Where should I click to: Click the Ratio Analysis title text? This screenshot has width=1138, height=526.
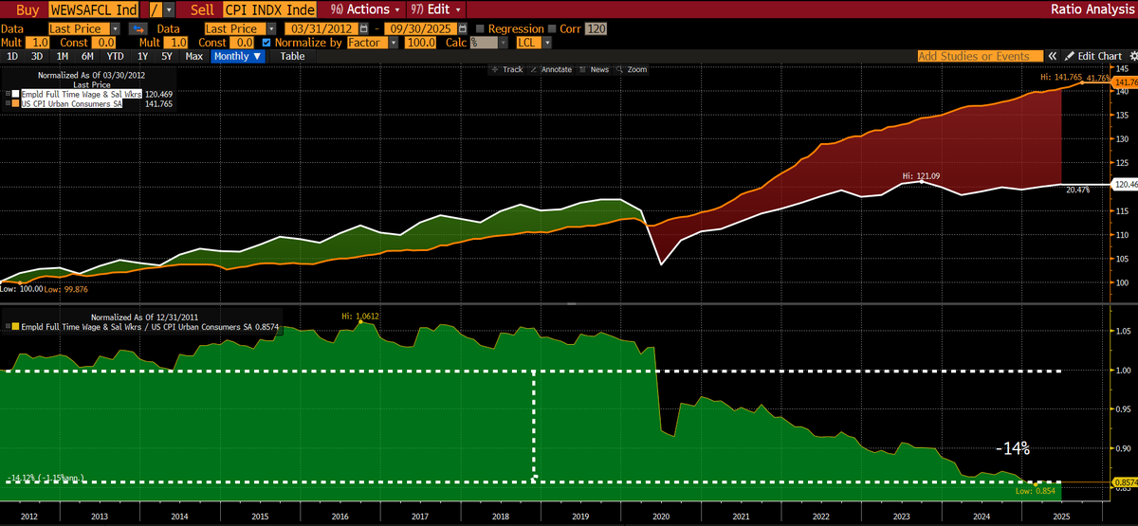tap(1093, 9)
